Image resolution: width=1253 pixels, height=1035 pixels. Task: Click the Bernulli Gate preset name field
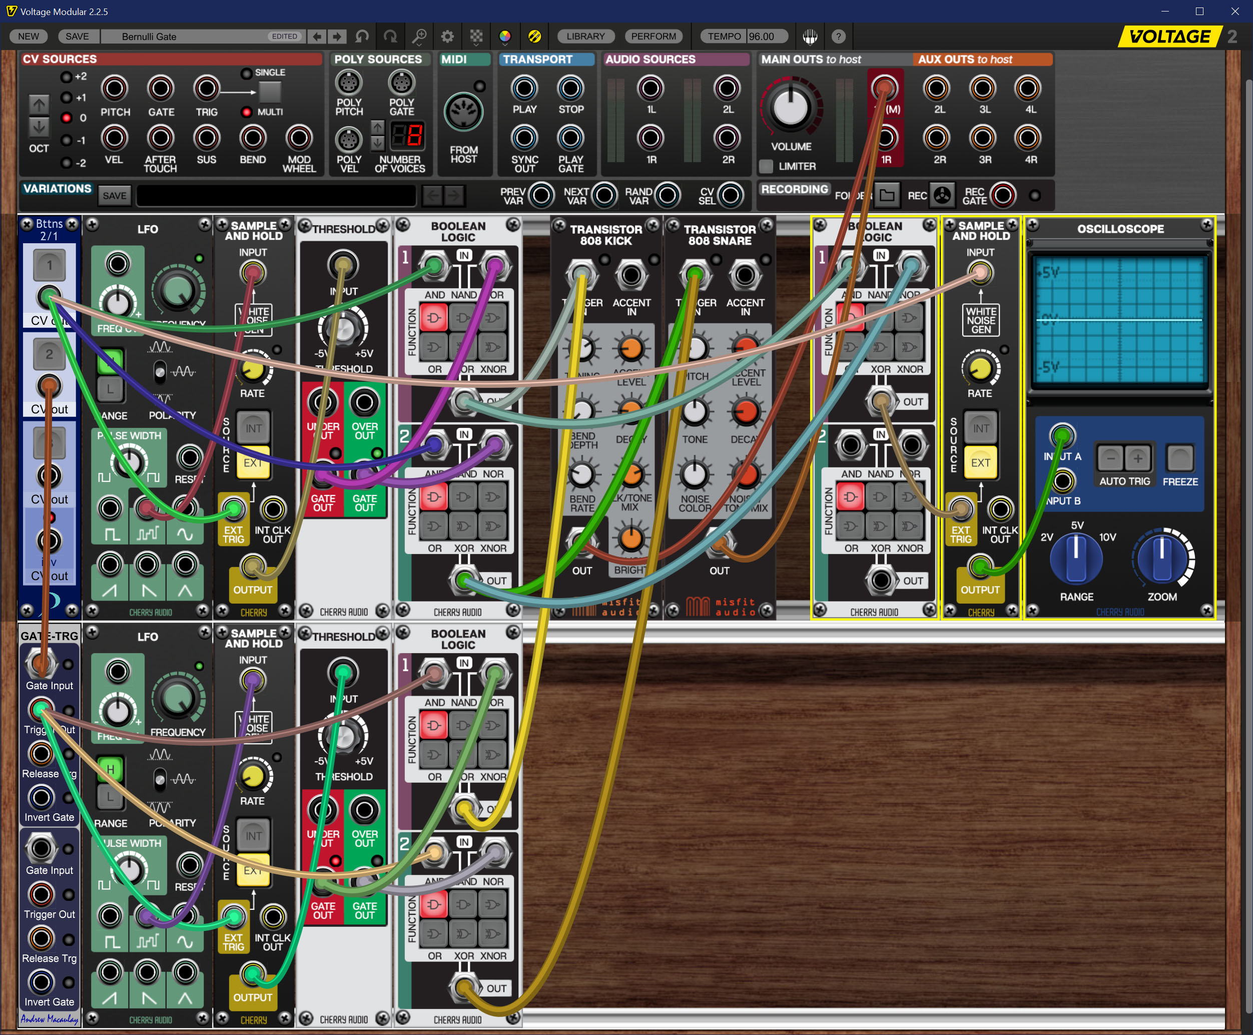click(x=203, y=37)
